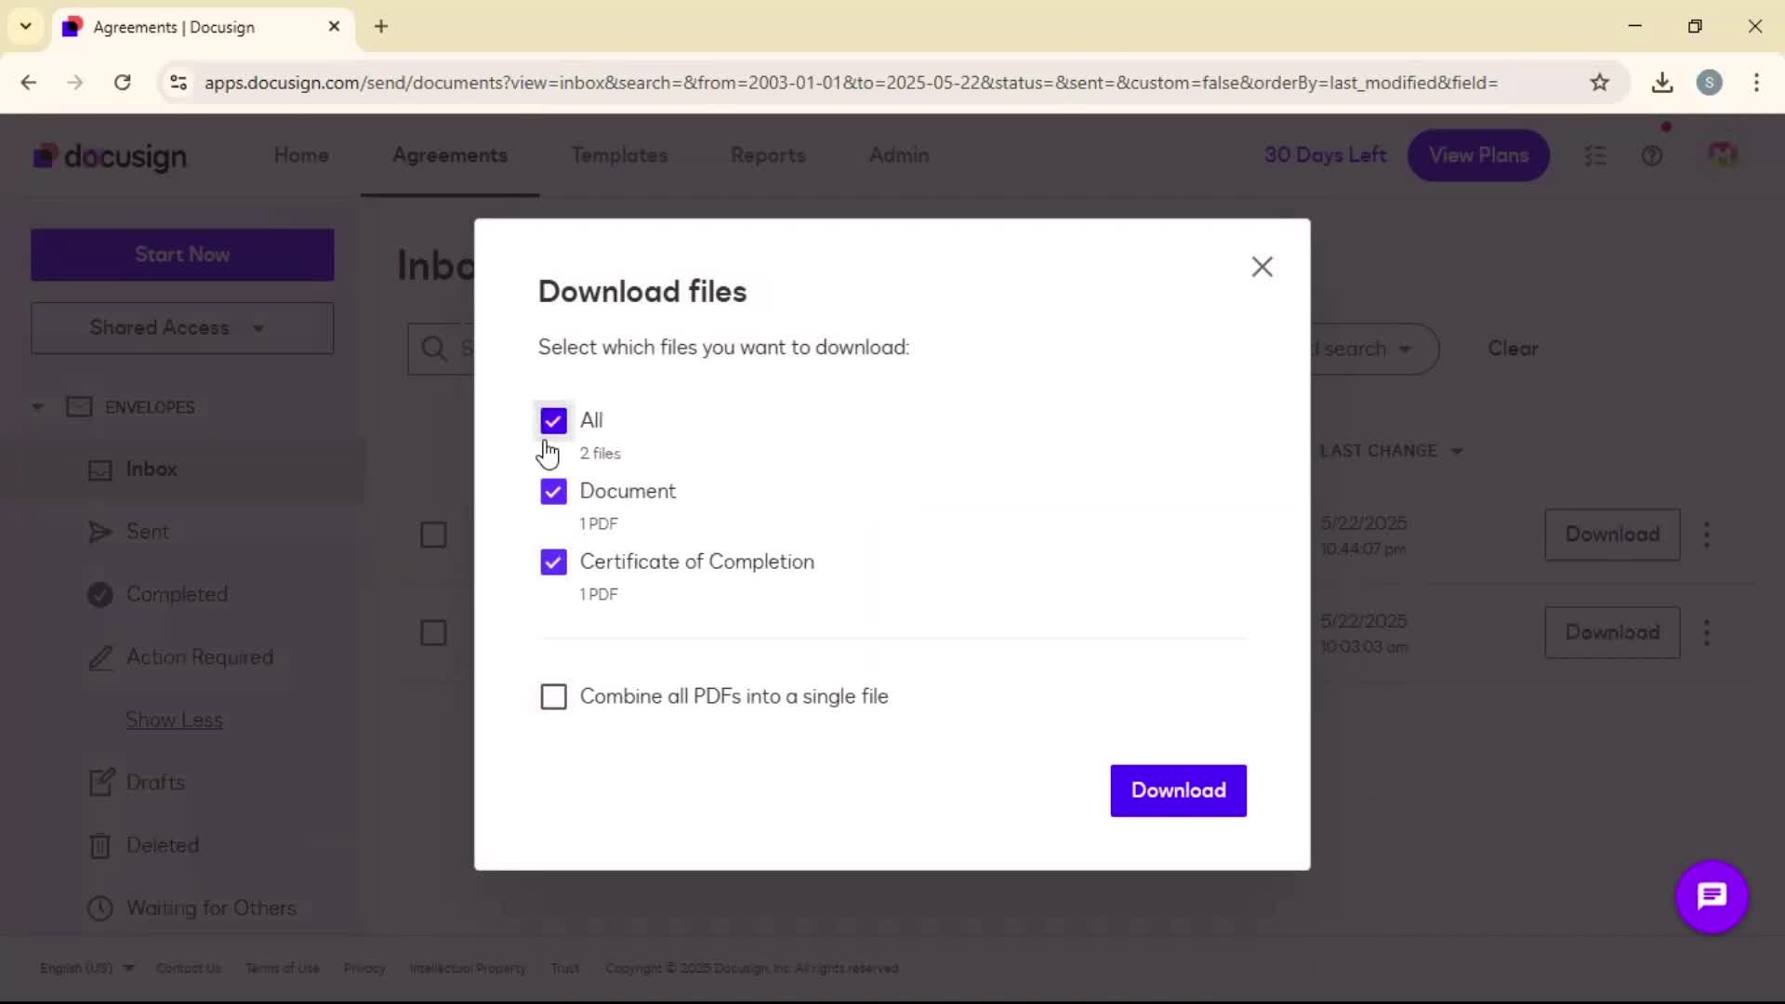The width and height of the screenshot is (1785, 1004).
Task: Expand the Shared Access dropdown
Action: coord(182,328)
